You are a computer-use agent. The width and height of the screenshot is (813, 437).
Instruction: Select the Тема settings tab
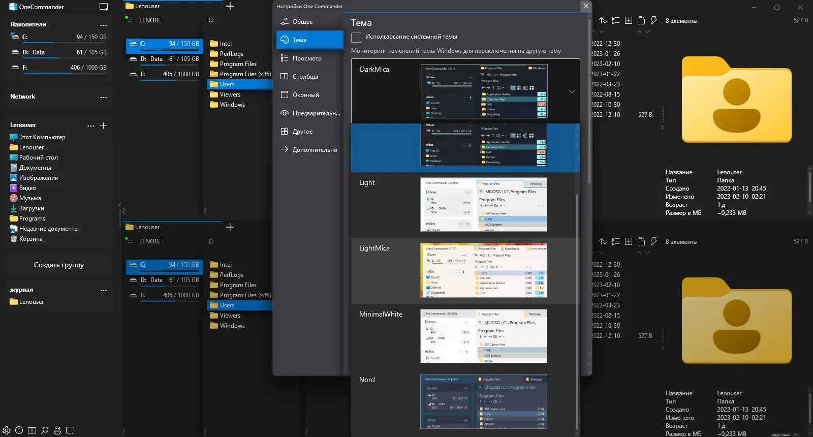tap(310, 40)
